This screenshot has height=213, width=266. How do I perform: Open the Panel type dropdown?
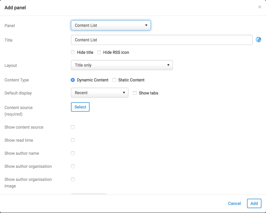coord(111,25)
